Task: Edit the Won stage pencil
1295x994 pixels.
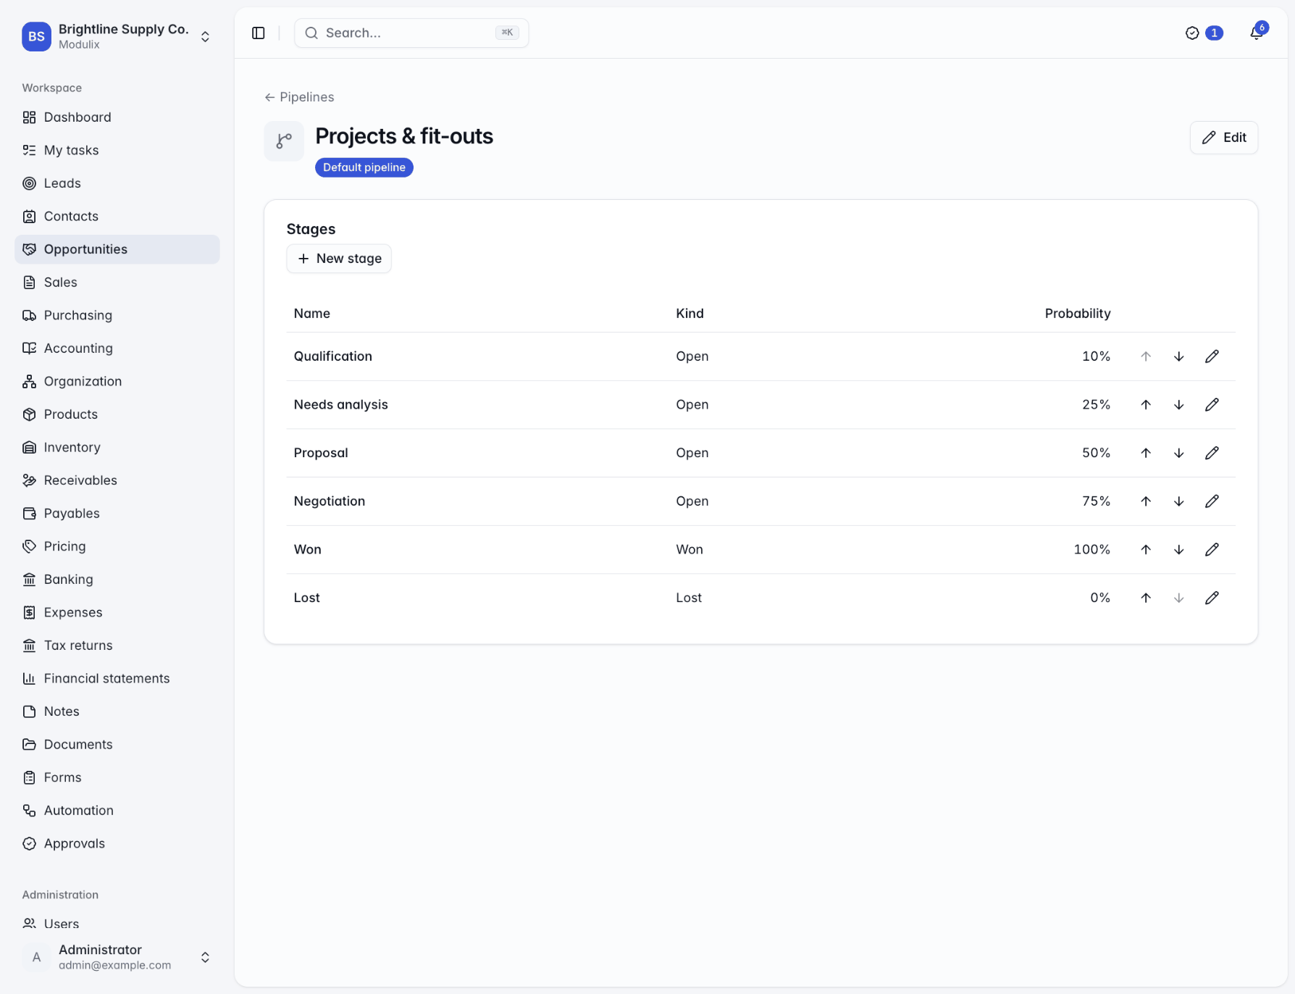Action: [1212, 550]
